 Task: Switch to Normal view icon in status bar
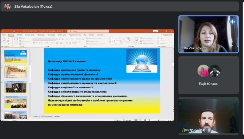136,120
